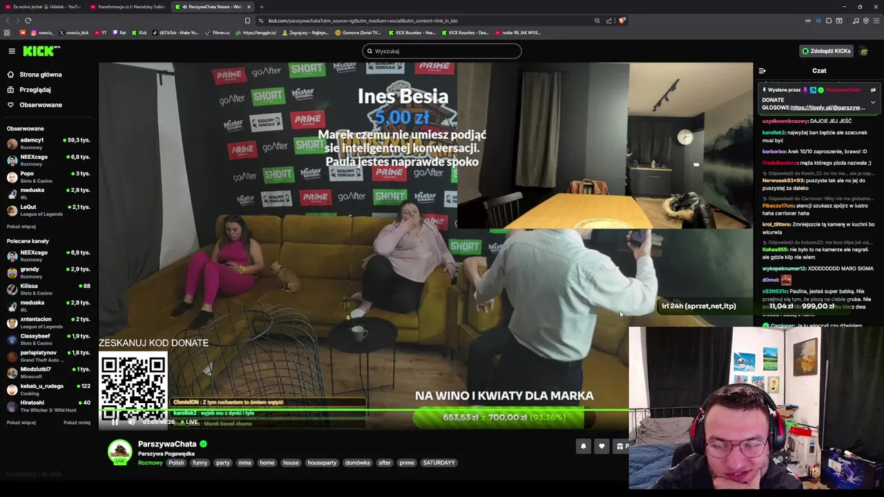
Task: Open the browser extensions puzzle icon
Action: 829,21
